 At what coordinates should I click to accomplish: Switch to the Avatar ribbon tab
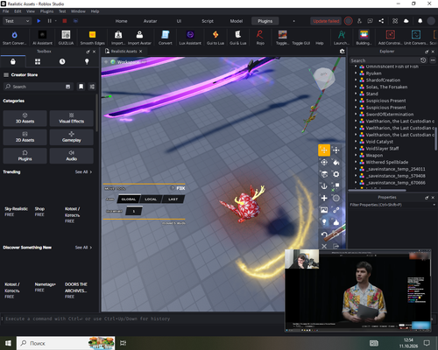(150, 21)
